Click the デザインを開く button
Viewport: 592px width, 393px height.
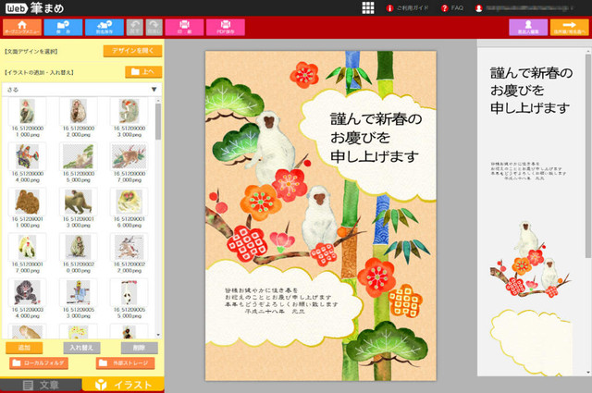click(132, 51)
